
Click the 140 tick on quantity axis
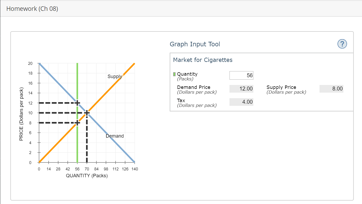(135, 169)
